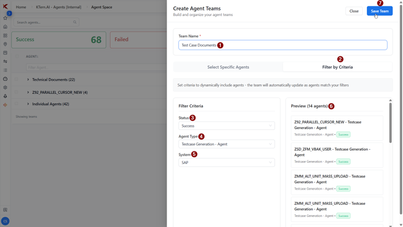This screenshot has width=403, height=227.
Task: Click the KTern logo in sidebar
Action: 5,6
